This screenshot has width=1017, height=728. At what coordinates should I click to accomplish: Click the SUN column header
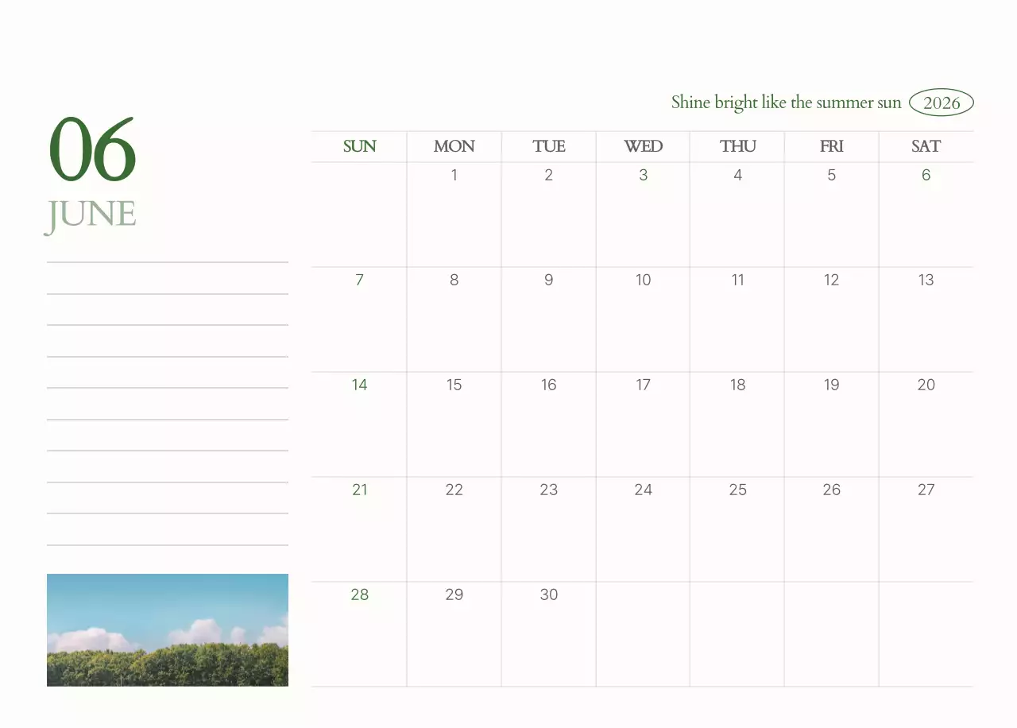(x=359, y=146)
